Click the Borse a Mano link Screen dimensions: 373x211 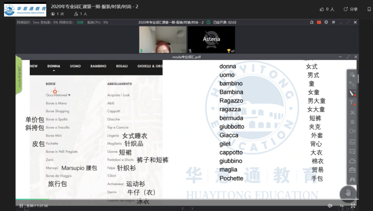pyautogui.click(x=56, y=103)
